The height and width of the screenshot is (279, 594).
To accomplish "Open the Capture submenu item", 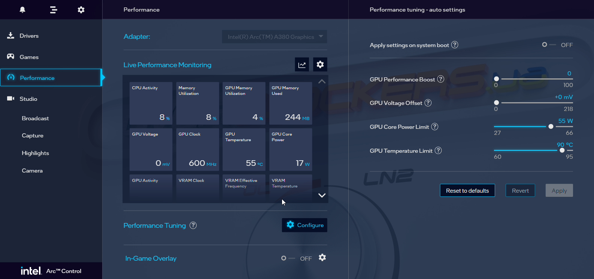I will [33, 136].
